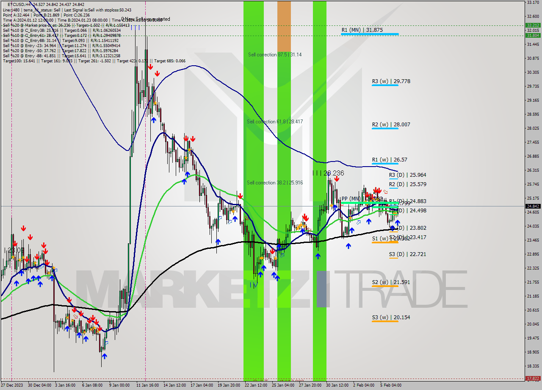
Task: Click the red sell arrow beside the 26.236 label
Action: (336, 179)
